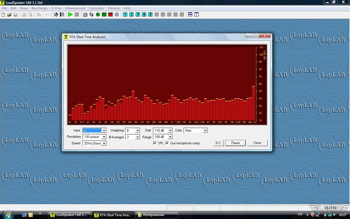This screenshot has width=350, height=219.
Task: Toggle Use microphone comp. checkbox
Action: click(x=167, y=143)
